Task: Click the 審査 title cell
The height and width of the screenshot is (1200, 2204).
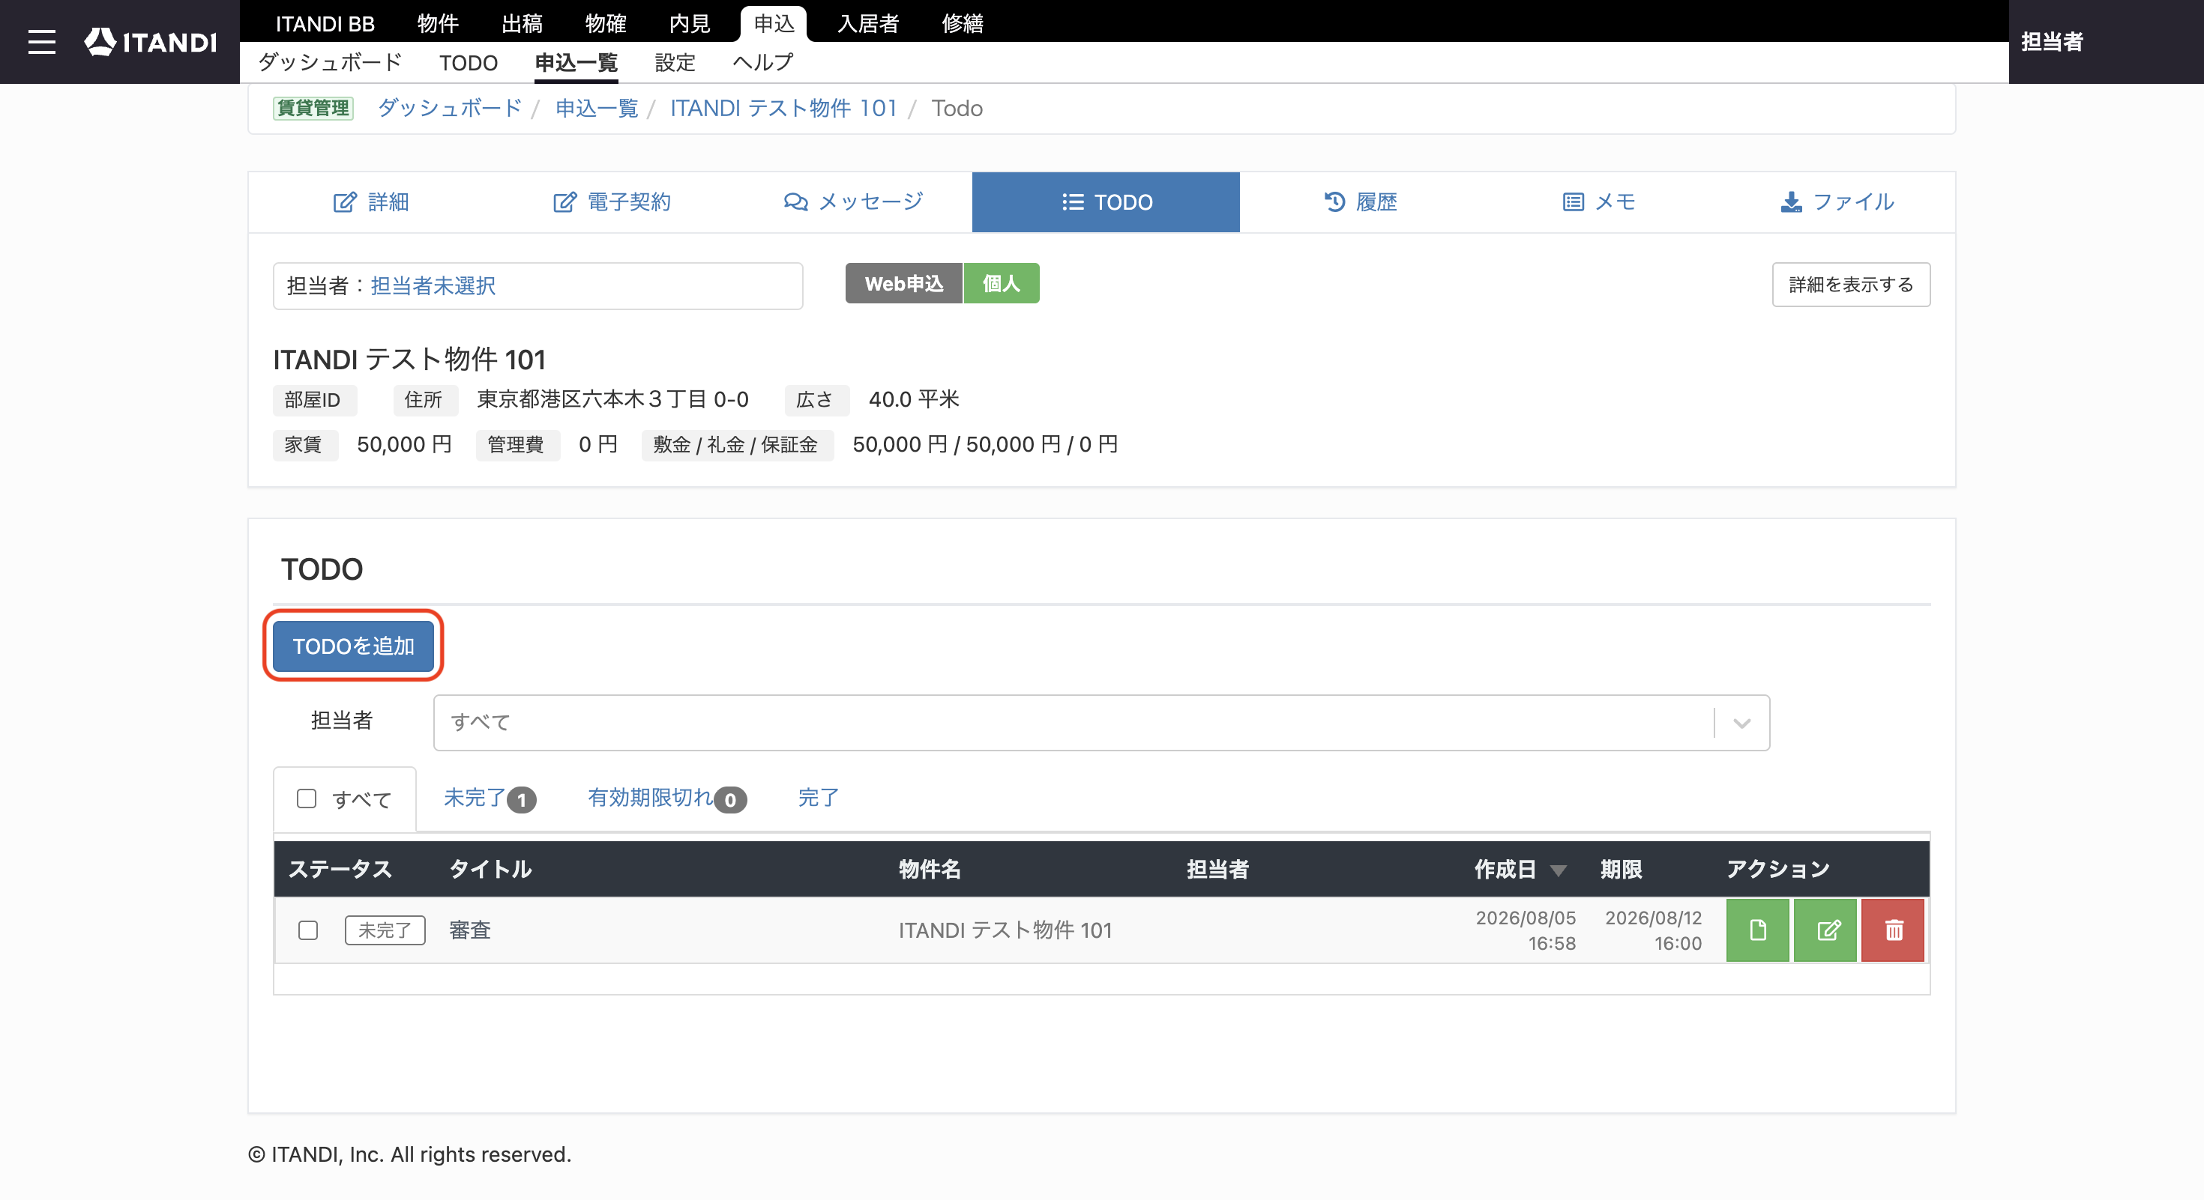Action: pyautogui.click(x=470, y=930)
